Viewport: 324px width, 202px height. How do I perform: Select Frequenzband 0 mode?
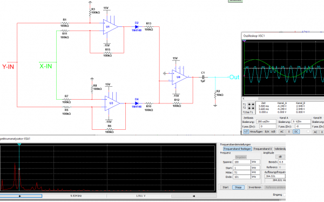coord(262,149)
